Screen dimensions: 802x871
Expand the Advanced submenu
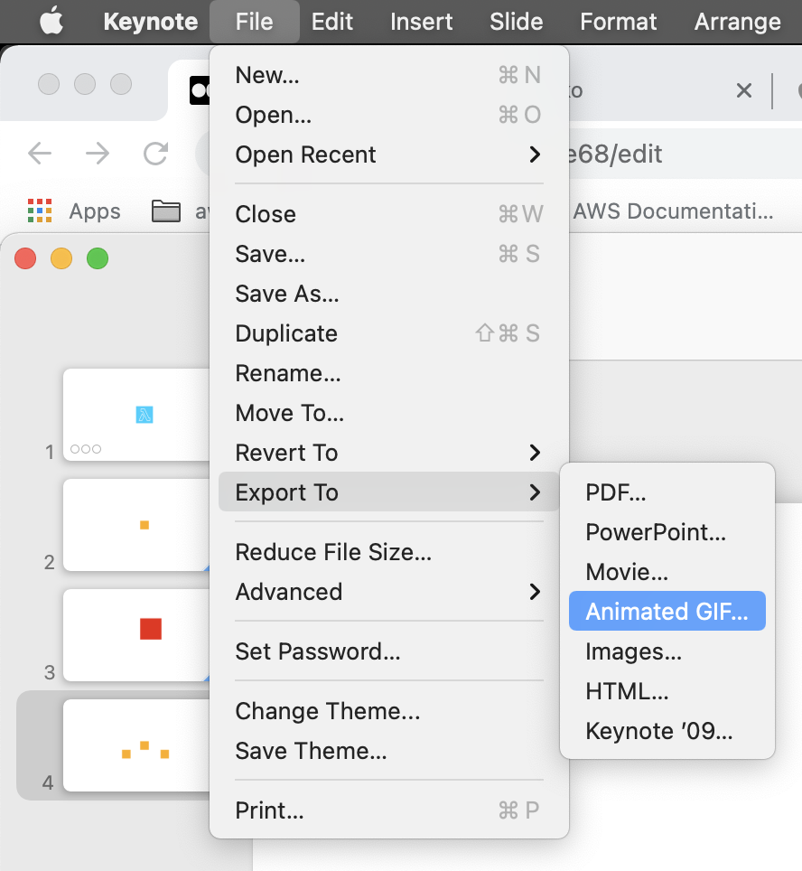tap(388, 592)
